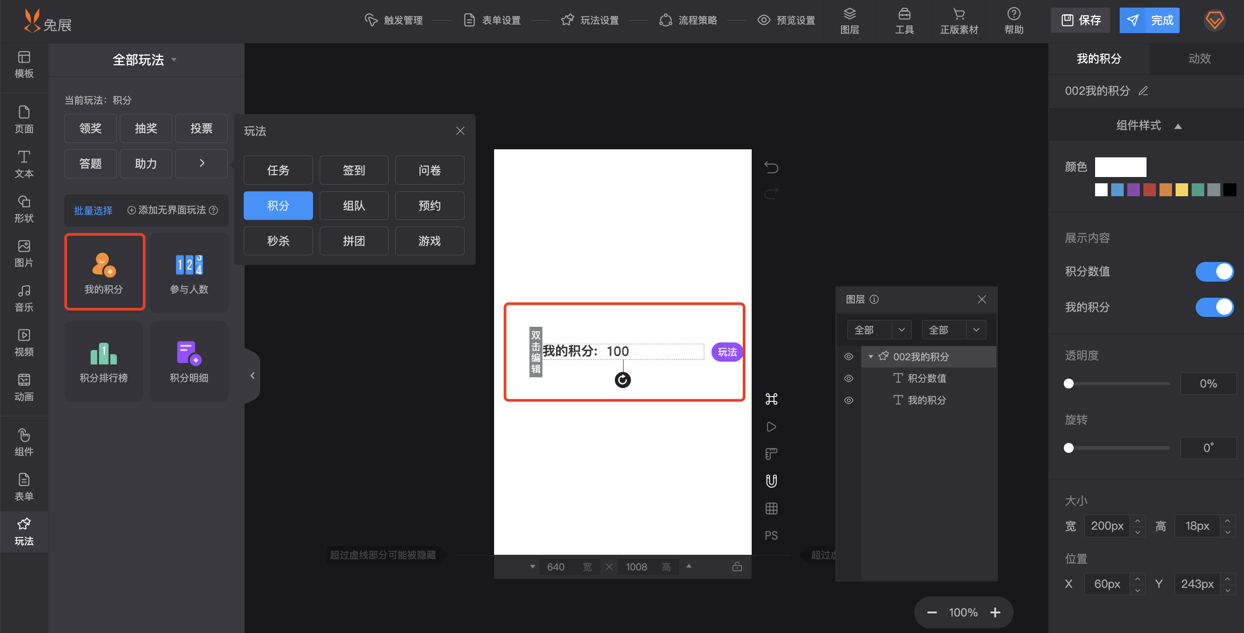Select the 积分 play type
The image size is (1244, 633).
point(278,205)
